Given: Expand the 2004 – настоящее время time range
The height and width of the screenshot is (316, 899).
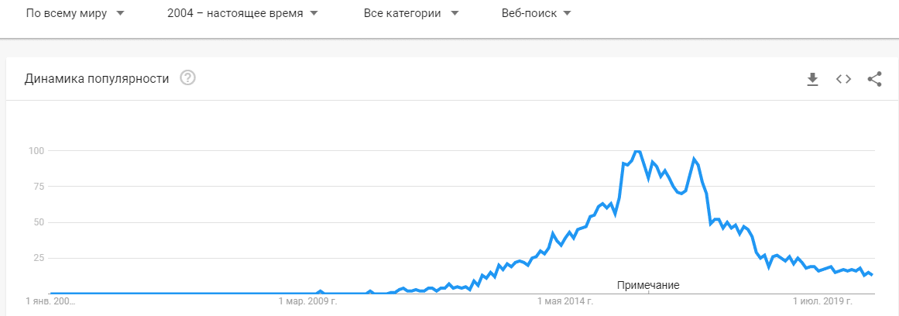Looking at the screenshot, I should 242,14.
